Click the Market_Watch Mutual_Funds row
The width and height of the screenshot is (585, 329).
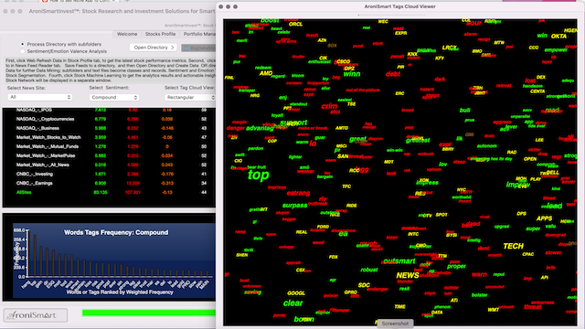109,146
